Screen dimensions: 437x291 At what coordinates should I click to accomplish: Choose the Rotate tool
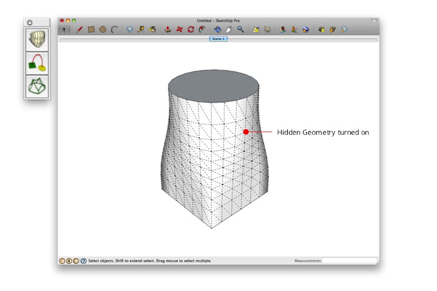coord(191,28)
